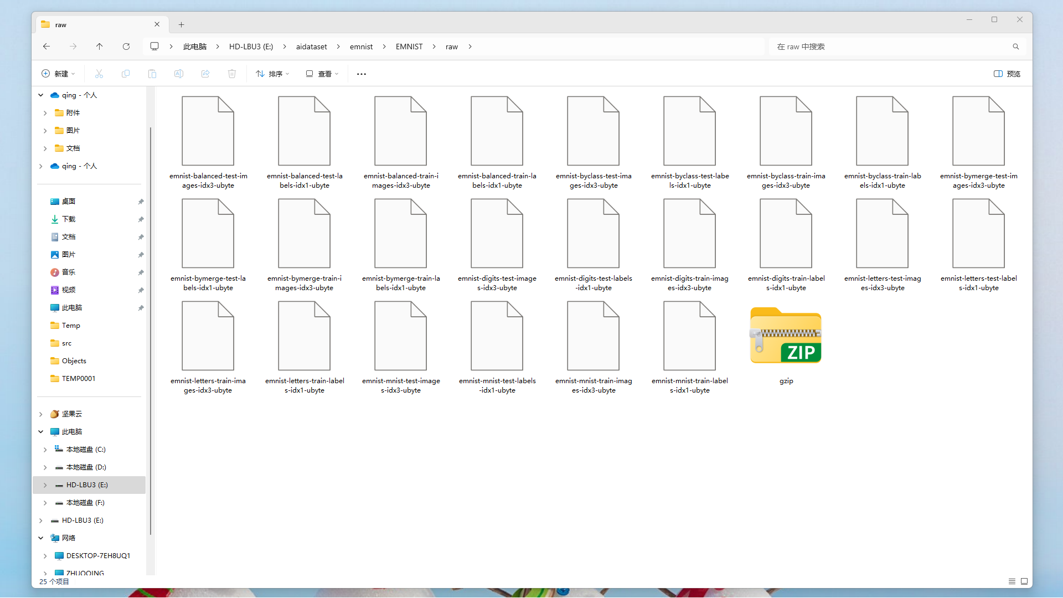
Task: Toggle the 预览 preview pane
Action: coord(1007,74)
